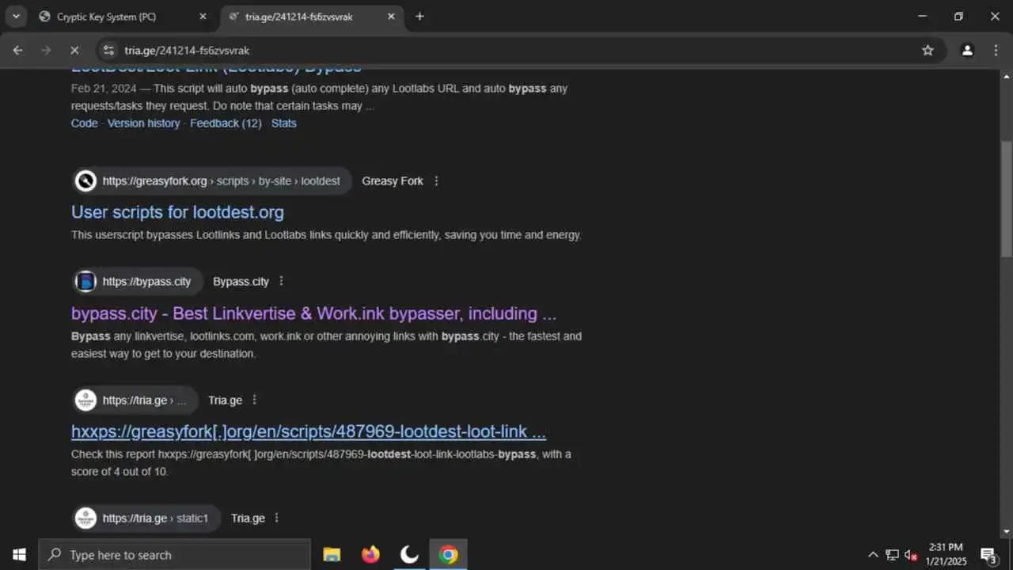The image size is (1013, 570).
Task: Go forward with the forward arrow
Action: 46,50
